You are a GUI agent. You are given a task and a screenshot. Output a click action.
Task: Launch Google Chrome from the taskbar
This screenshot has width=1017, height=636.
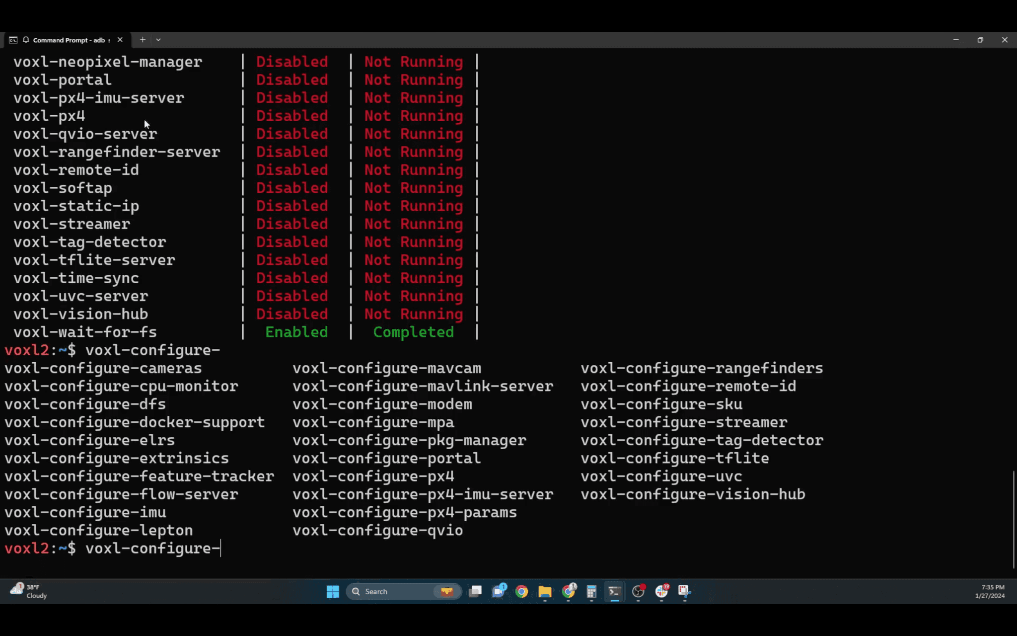pyautogui.click(x=521, y=591)
